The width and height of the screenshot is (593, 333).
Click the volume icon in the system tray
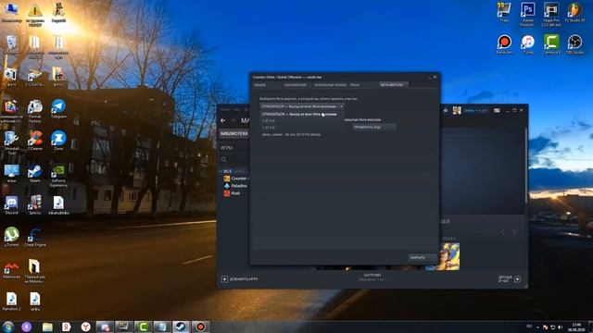[560, 327]
